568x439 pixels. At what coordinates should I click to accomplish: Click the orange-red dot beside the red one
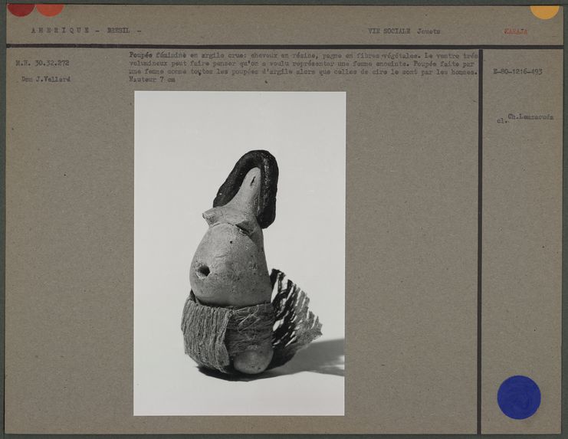coord(50,8)
